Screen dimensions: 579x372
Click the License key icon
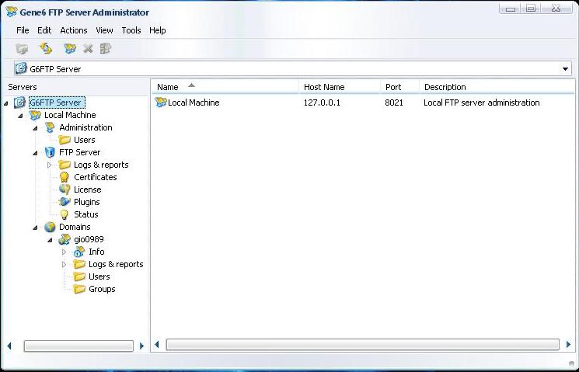pyautogui.click(x=65, y=189)
